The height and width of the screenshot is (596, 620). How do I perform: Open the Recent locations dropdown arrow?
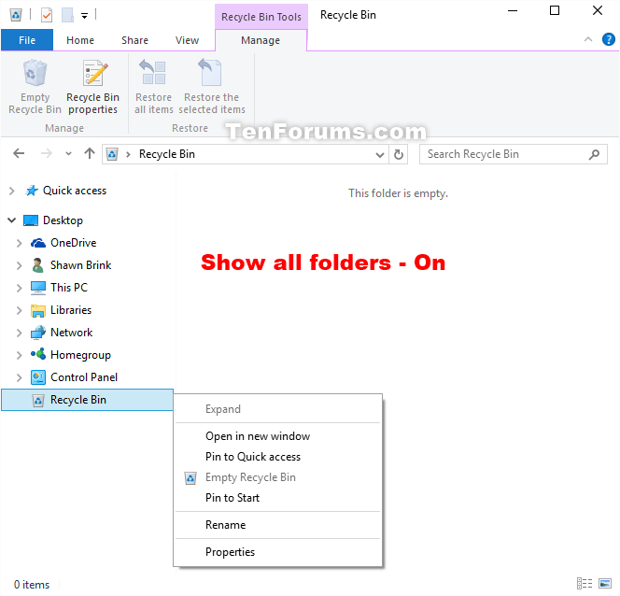pos(68,154)
